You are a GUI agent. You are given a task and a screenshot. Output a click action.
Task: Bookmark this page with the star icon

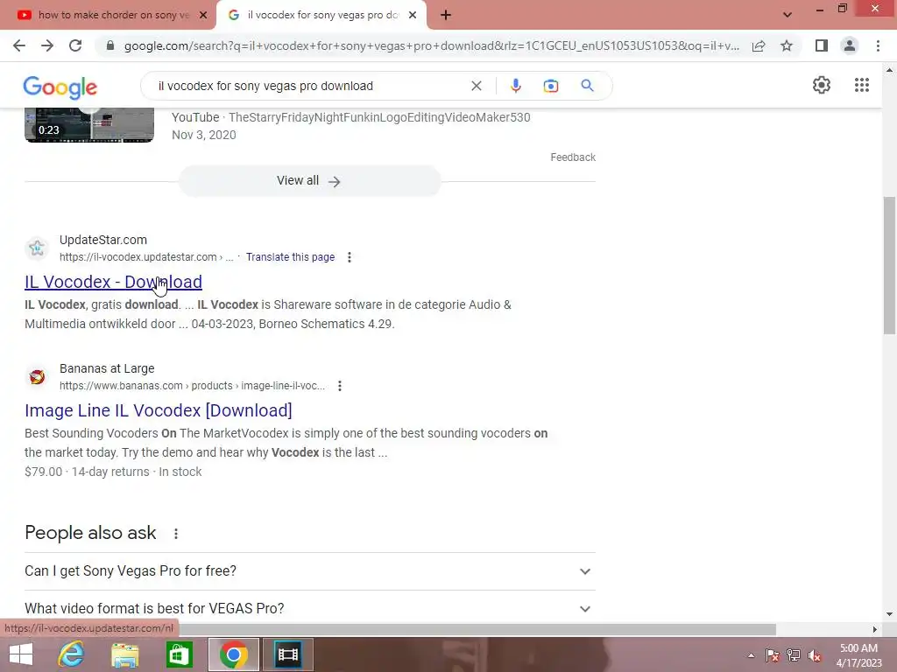coord(787,45)
